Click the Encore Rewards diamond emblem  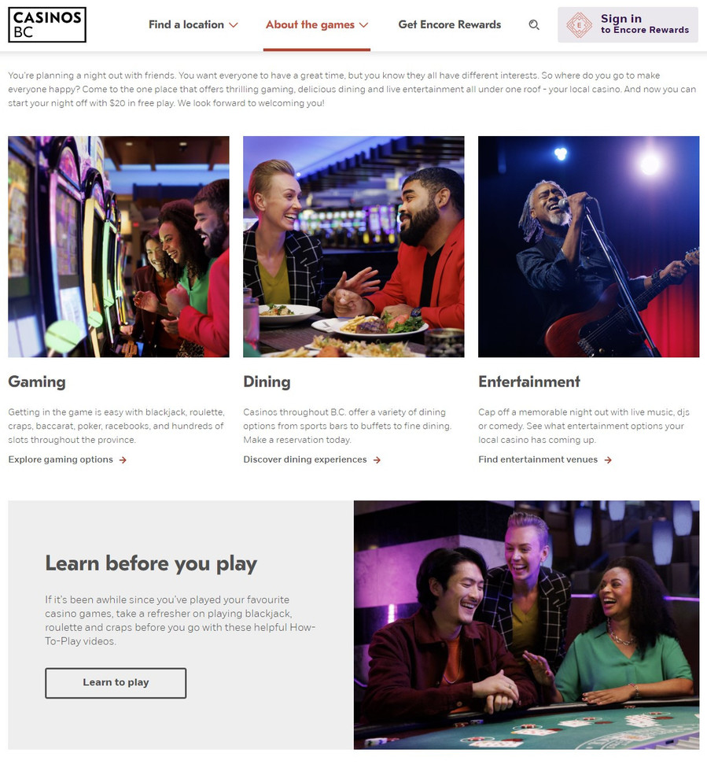[x=579, y=25]
